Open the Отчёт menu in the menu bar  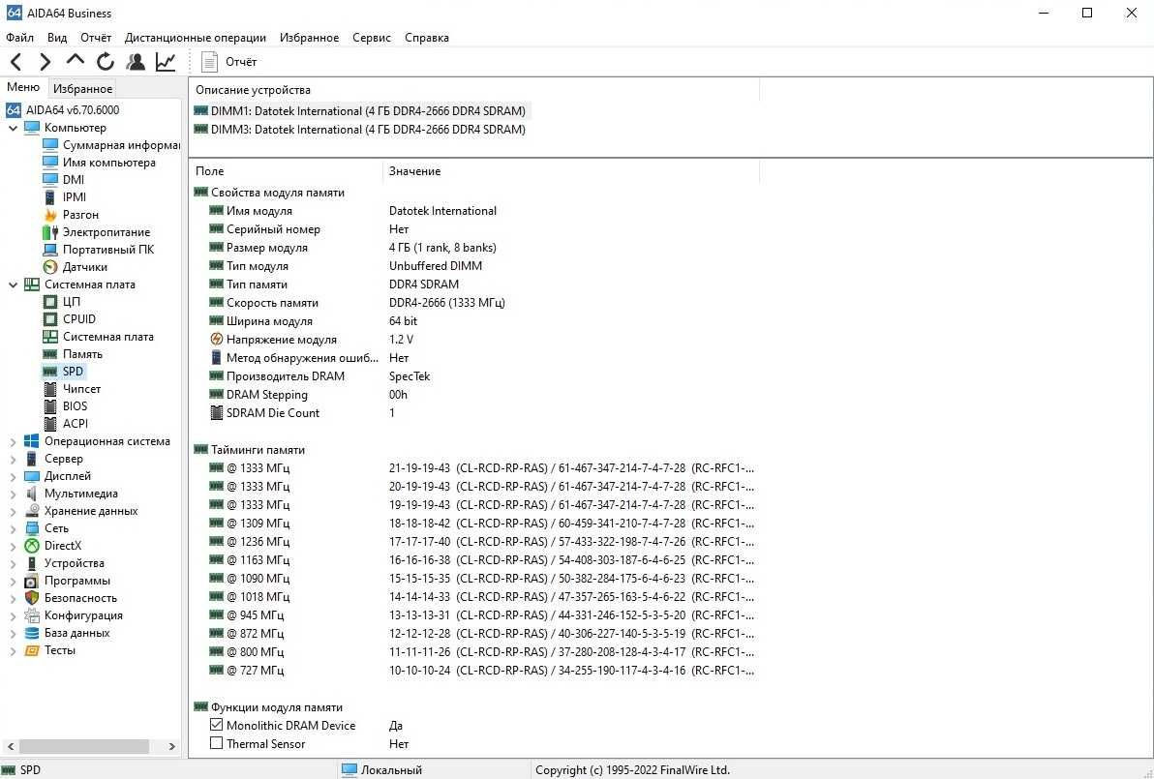[96, 38]
